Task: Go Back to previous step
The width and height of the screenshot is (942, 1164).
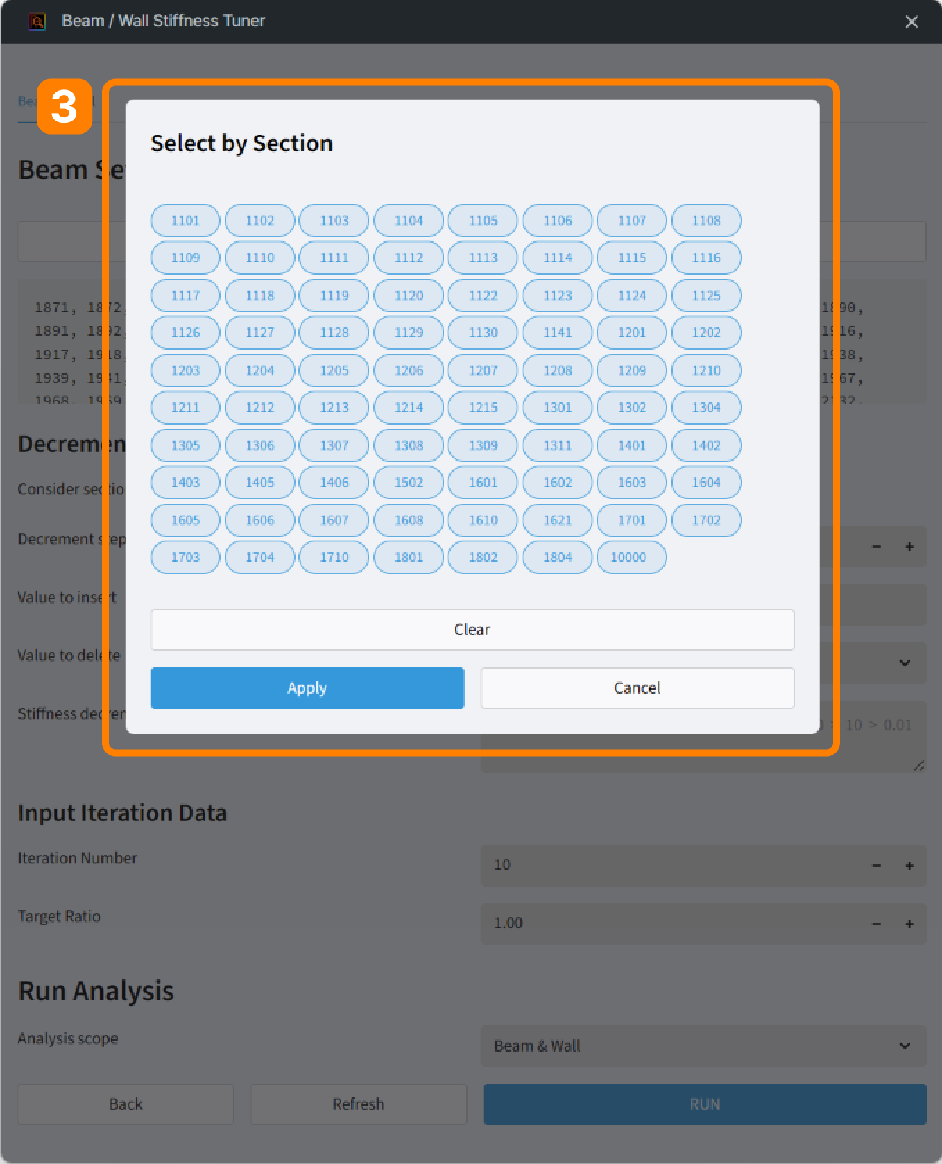Action: coord(126,1104)
